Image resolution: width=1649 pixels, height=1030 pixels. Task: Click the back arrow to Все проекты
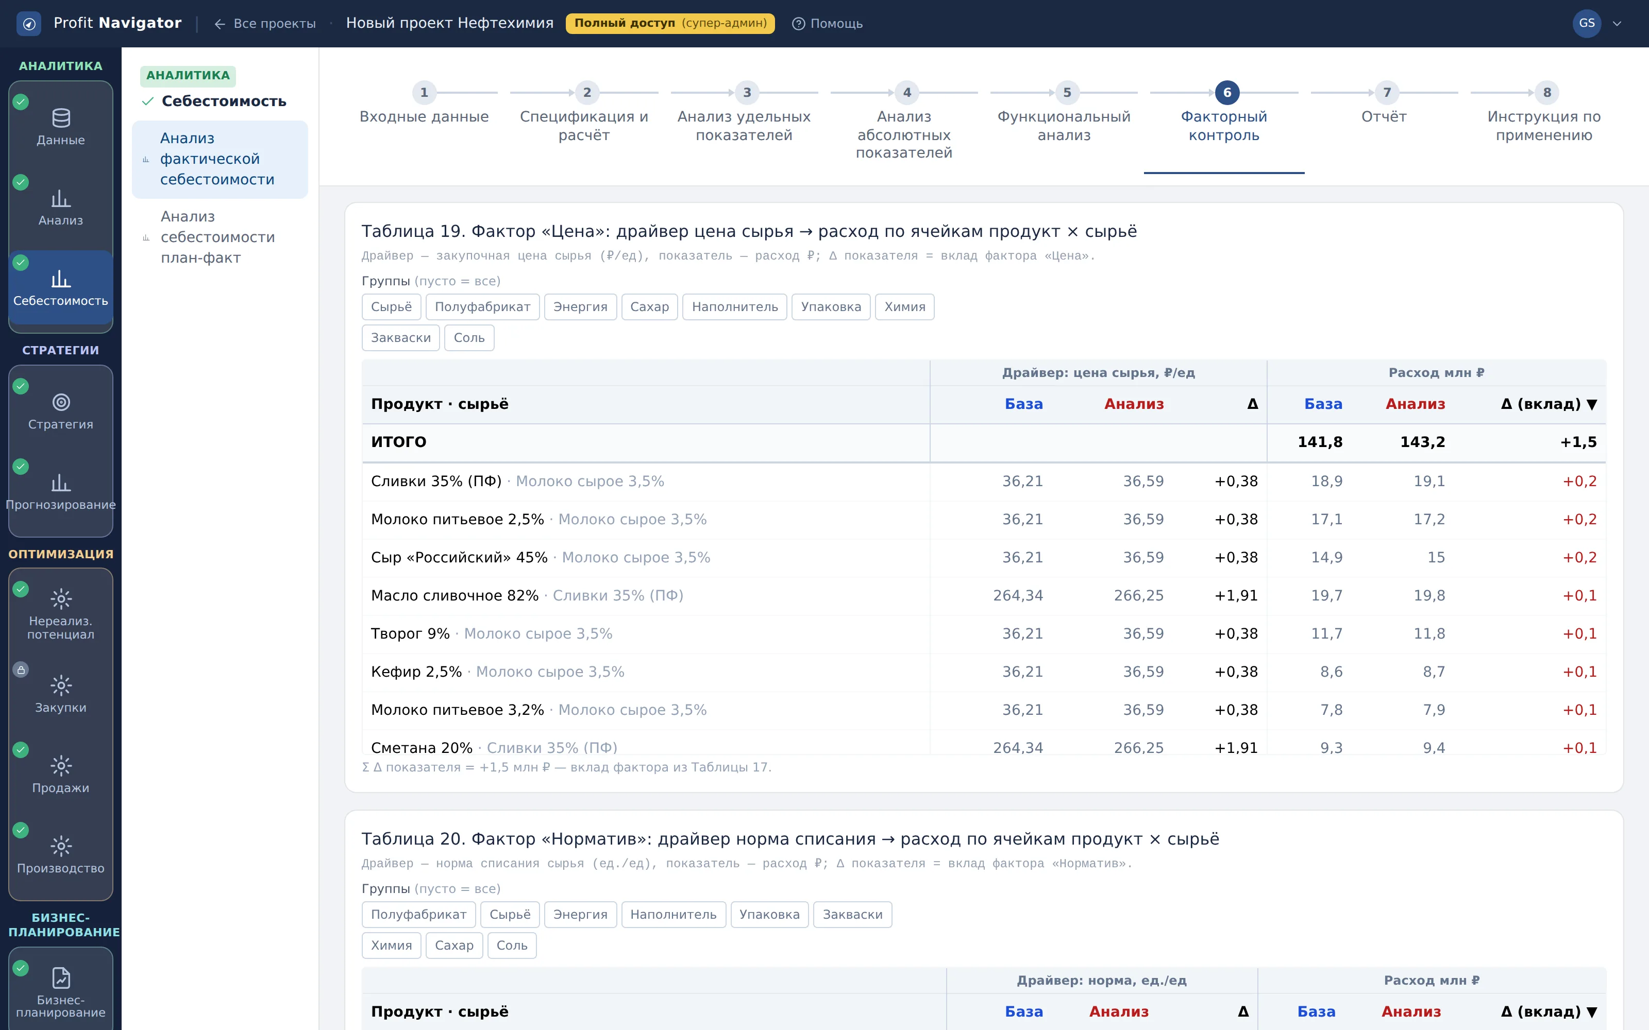[x=220, y=24]
